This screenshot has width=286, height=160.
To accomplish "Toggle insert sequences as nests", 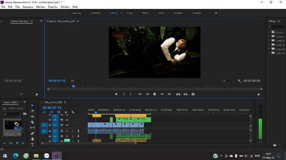I will click(x=44, y=112).
